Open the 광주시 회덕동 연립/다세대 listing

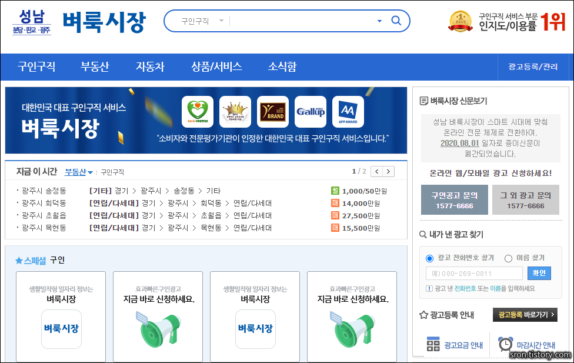click(x=181, y=204)
